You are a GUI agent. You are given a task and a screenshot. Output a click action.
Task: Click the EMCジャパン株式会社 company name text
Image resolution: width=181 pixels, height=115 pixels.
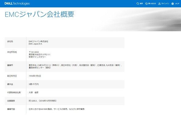[38, 41]
